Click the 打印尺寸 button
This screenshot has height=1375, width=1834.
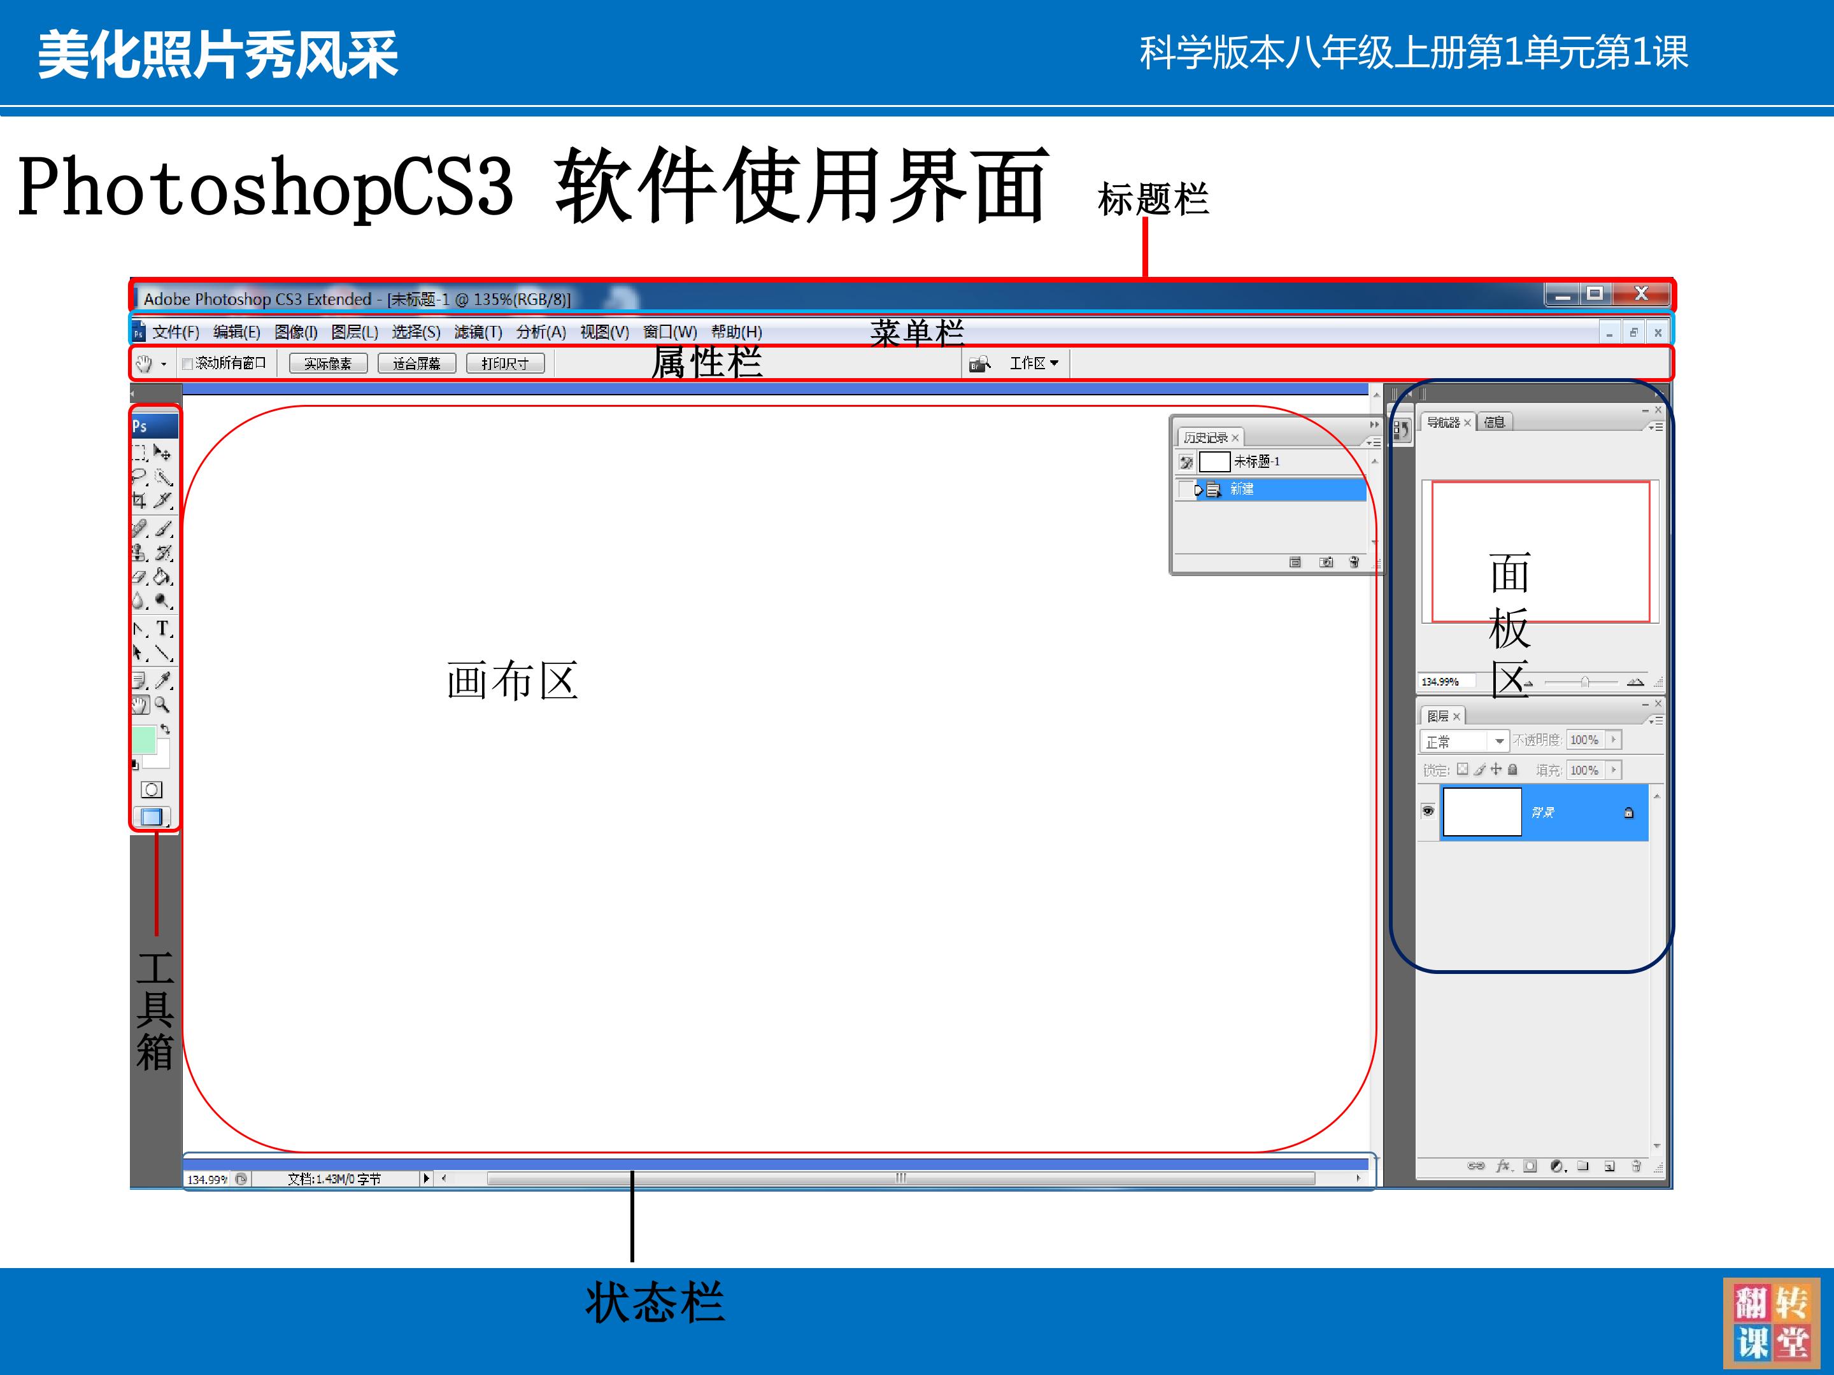point(505,363)
